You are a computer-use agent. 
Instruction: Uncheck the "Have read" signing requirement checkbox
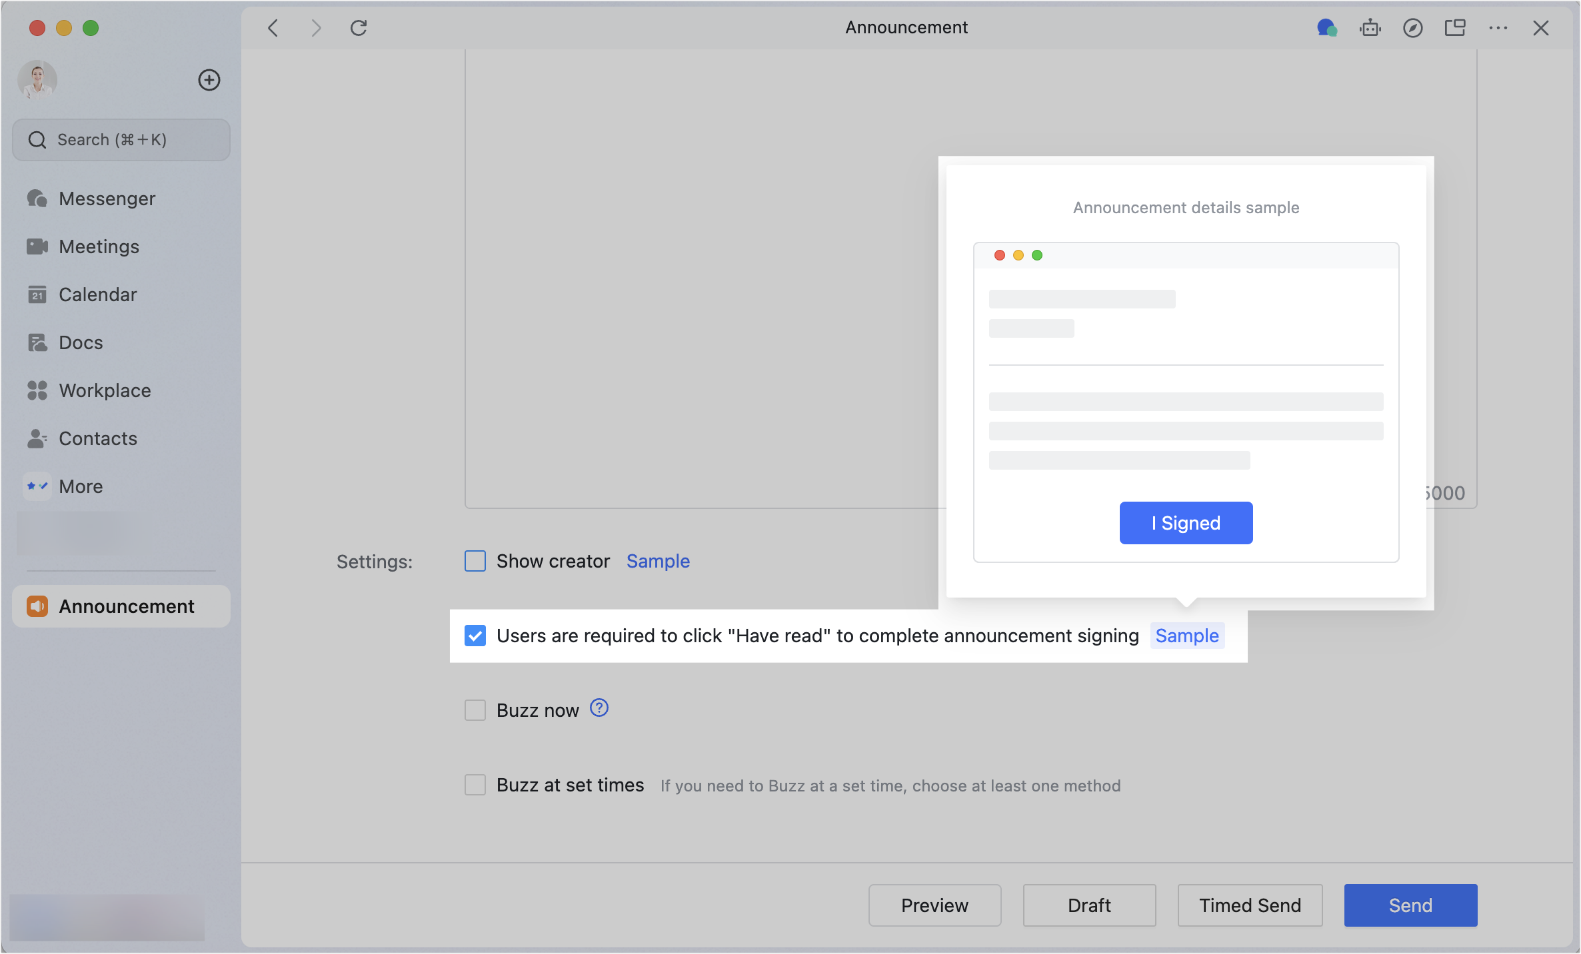click(475, 636)
